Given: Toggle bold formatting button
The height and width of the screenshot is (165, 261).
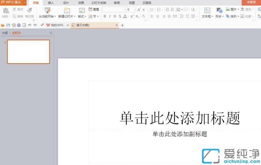Looking at the screenshot, I should tap(105, 16).
